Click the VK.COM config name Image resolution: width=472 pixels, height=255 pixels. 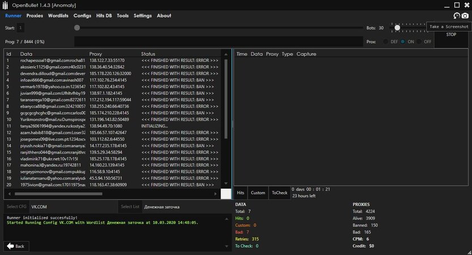point(39,207)
